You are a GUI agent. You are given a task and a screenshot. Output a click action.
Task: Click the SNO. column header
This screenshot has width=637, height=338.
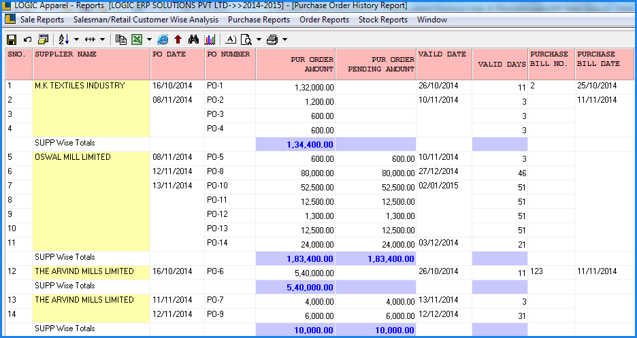pyautogui.click(x=19, y=64)
